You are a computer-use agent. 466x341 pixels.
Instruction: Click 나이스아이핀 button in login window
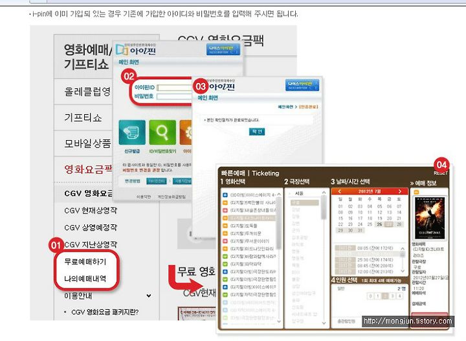tap(223, 49)
